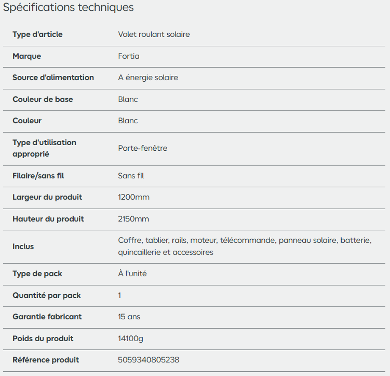390x376 pixels.
Task: Click the Spécifications techniques heading
Action: (68, 7)
